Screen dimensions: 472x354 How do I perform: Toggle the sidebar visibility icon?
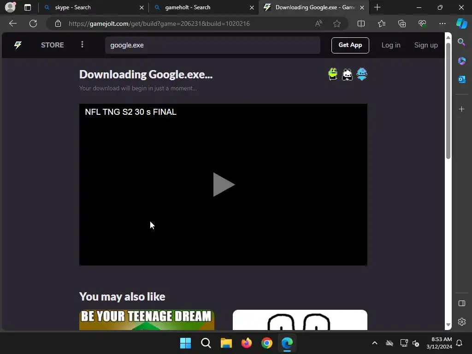(x=461, y=303)
